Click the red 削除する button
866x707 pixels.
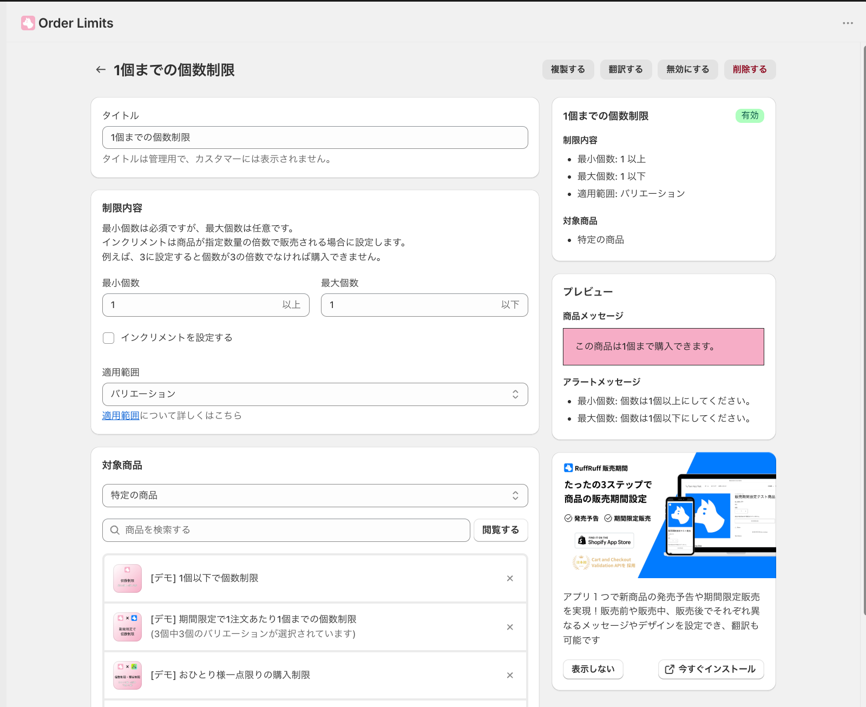(x=750, y=69)
